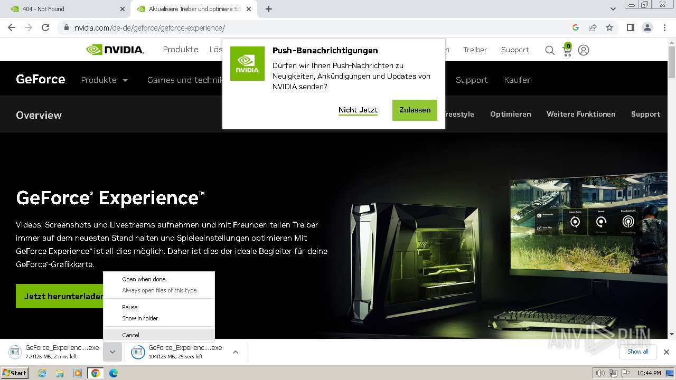The width and height of the screenshot is (676, 380).
Task: Click the green Zulassen button
Action: click(x=415, y=110)
